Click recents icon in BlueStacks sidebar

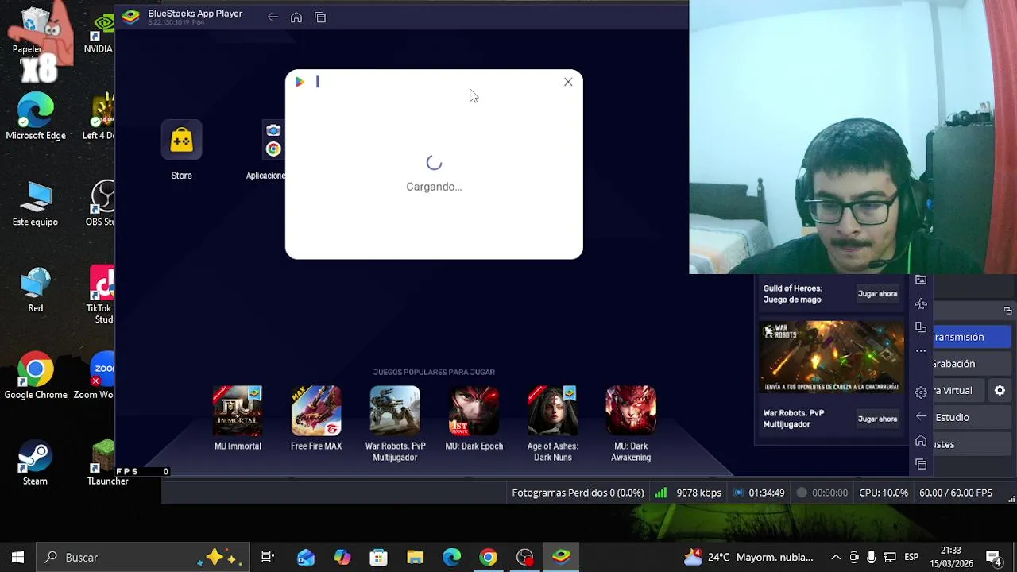(921, 464)
